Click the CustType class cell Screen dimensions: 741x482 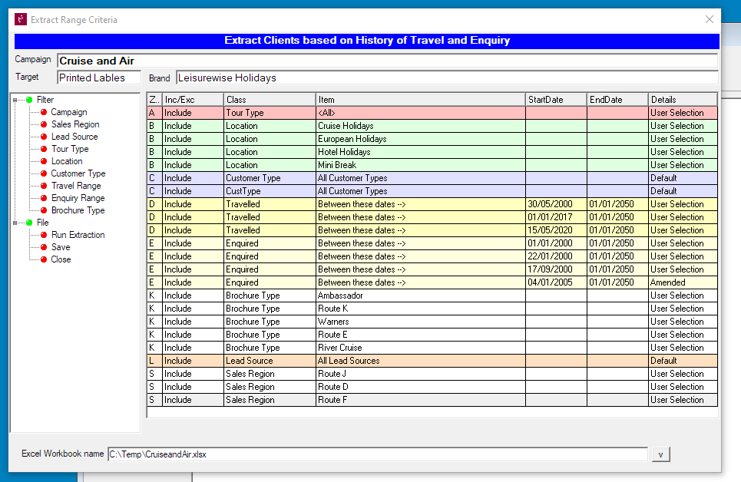point(270,191)
